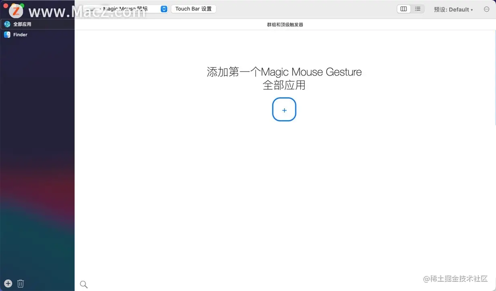Switch to column view layout
This screenshot has width=496, height=291.
coord(404,9)
